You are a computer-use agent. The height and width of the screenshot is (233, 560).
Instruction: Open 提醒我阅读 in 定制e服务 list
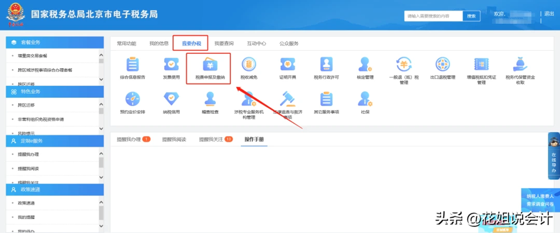(x=28, y=168)
